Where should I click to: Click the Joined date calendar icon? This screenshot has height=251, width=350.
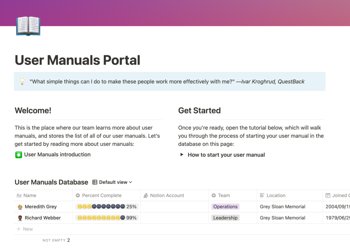pos(328,195)
